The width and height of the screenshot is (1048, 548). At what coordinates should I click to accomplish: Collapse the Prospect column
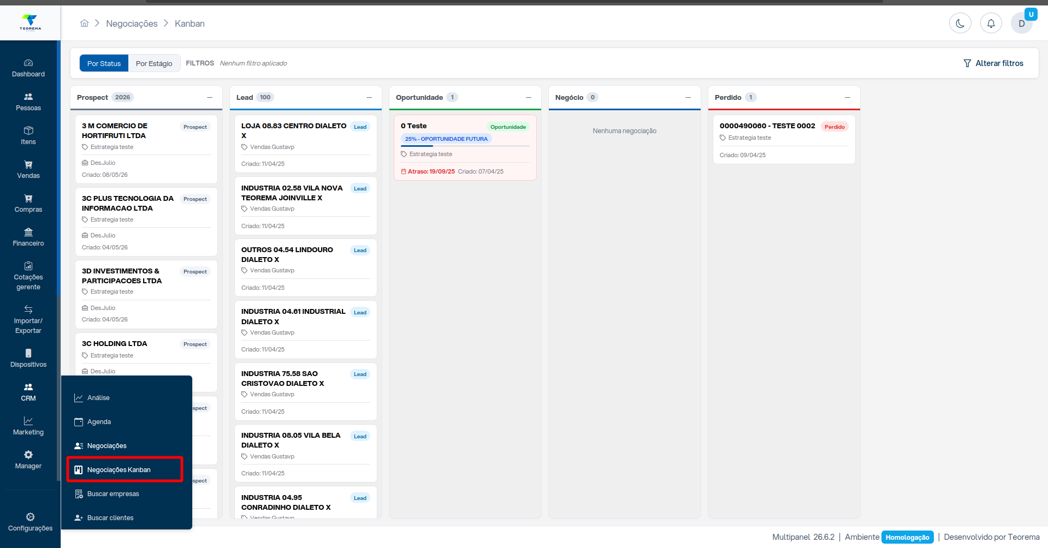210,98
